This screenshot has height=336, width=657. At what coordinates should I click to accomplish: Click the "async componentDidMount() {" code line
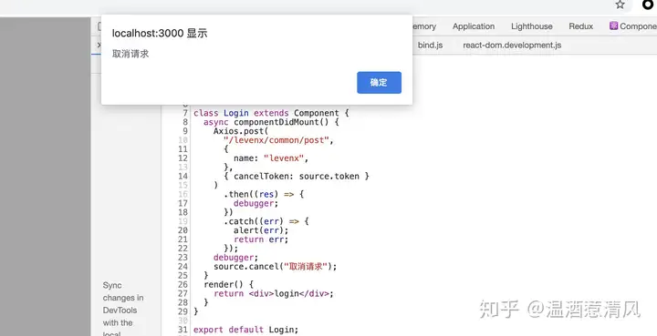271,122
